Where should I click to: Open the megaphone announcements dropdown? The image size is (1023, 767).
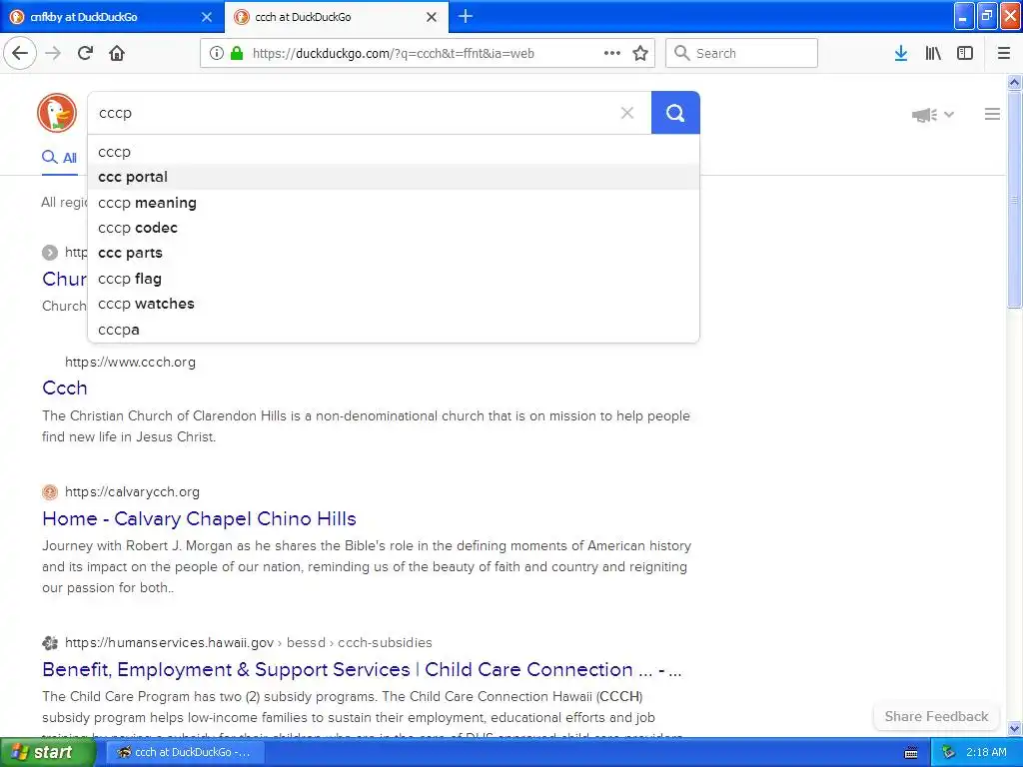[932, 115]
